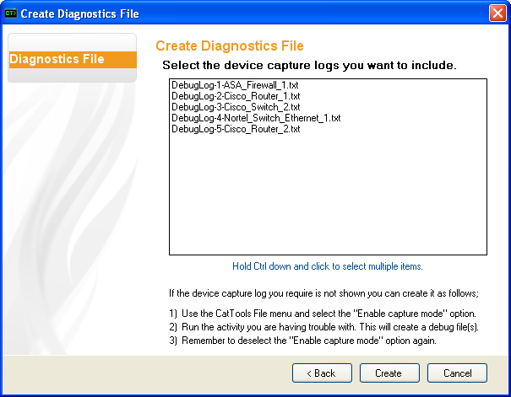511x397 pixels.
Task: Select DebugLog-1-ASA_Firewall_1.txt in the list
Action: tap(228, 85)
